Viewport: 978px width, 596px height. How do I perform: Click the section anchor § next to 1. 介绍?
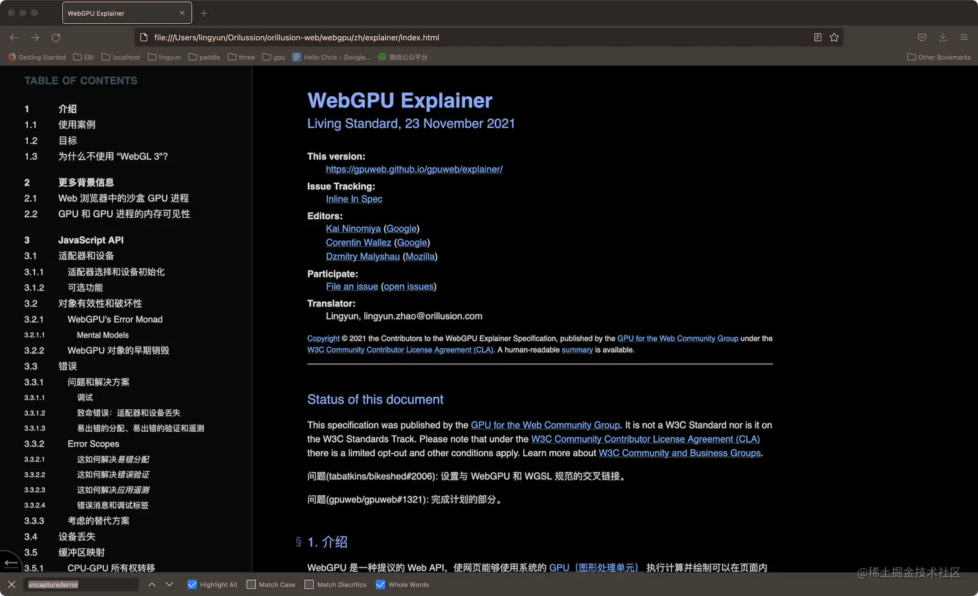coord(298,542)
